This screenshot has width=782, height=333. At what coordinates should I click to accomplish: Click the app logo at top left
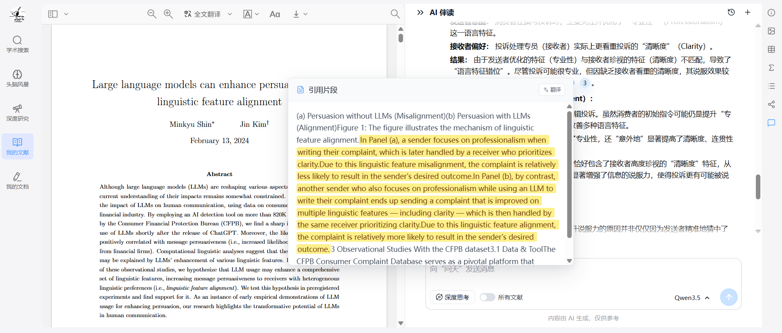click(18, 14)
